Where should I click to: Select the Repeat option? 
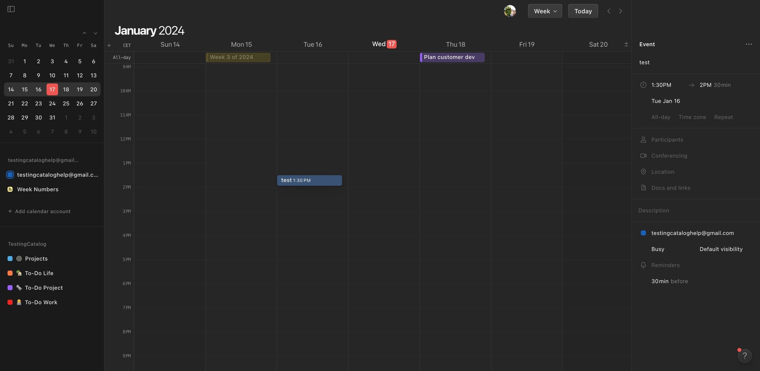coord(723,117)
